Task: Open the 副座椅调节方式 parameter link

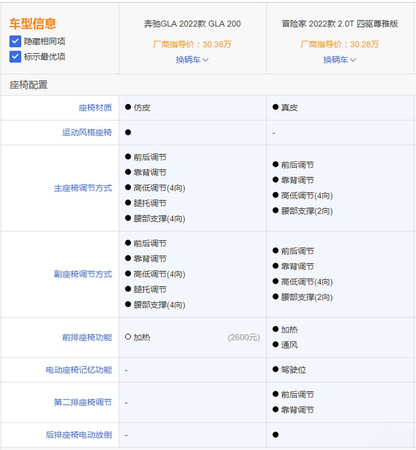Action: [83, 274]
